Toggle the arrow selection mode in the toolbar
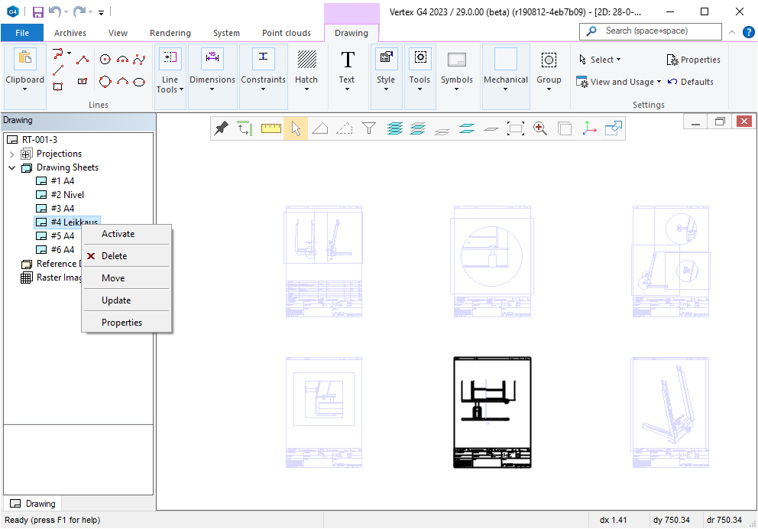758x529 pixels. pyautogui.click(x=296, y=129)
